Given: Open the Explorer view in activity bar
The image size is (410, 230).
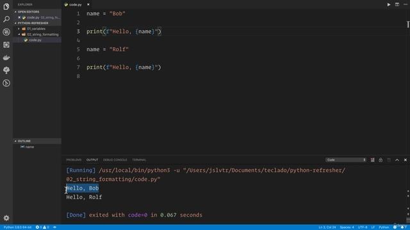Looking at the screenshot, I should (6, 6).
